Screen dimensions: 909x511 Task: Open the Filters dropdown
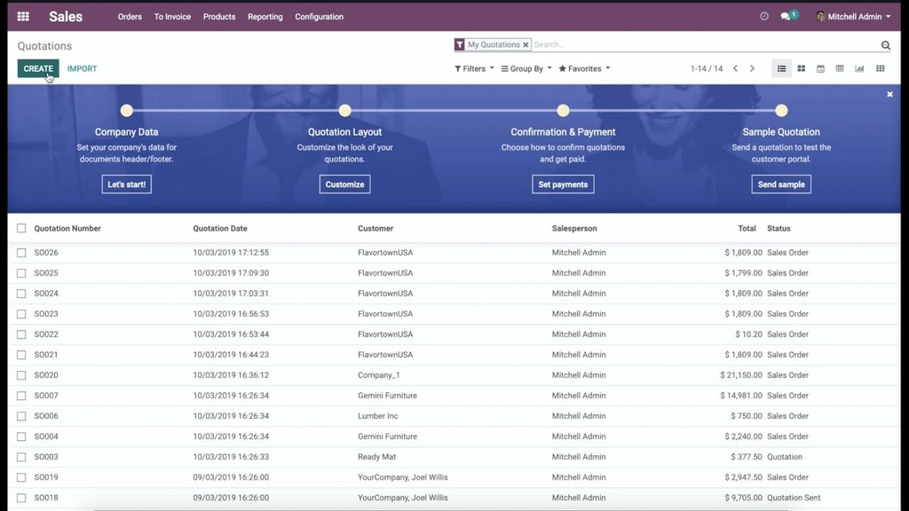pos(474,68)
